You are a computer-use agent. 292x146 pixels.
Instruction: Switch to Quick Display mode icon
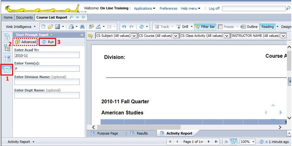226,142
